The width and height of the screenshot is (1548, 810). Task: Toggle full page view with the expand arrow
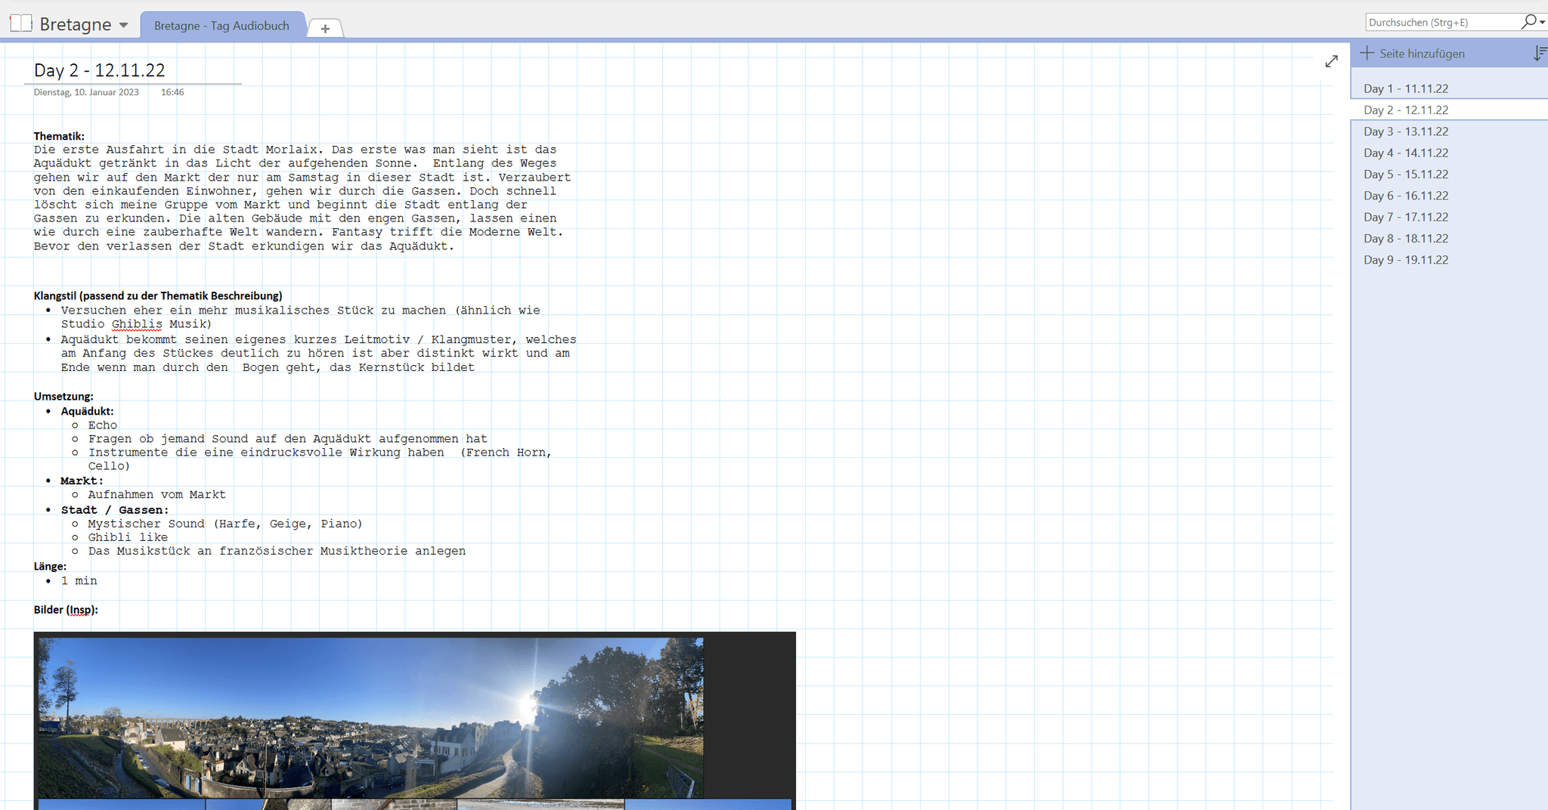pyautogui.click(x=1331, y=61)
